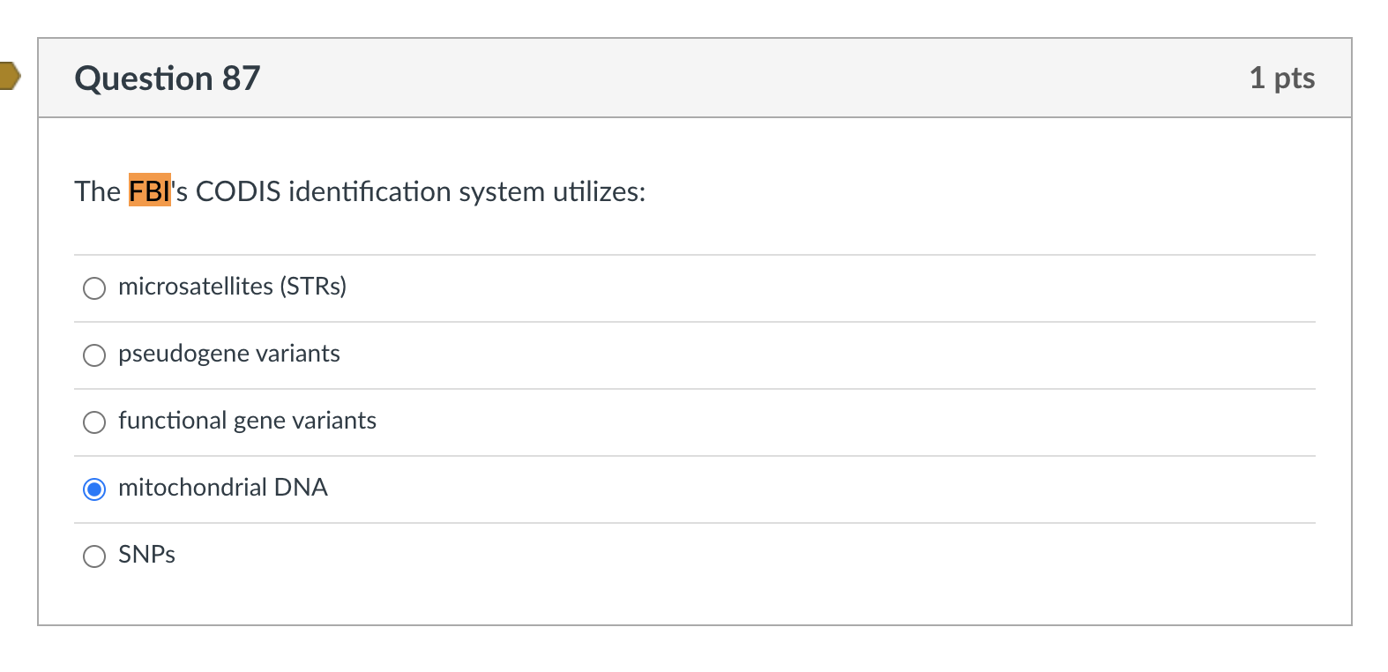This screenshot has width=1388, height=672.
Task: Click the word CODIS in the question
Action: tap(238, 191)
